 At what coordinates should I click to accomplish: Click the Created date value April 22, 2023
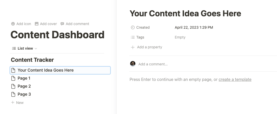tap(194, 27)
